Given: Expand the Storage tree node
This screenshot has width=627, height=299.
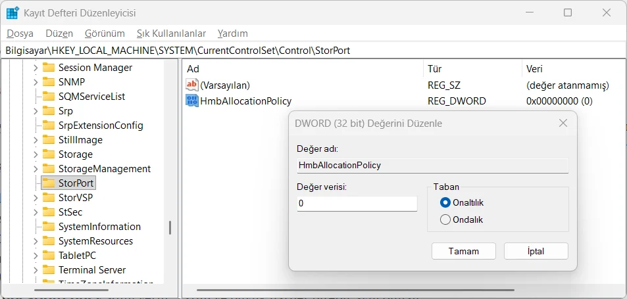Looking at the screenshot, I should [36, 154].
